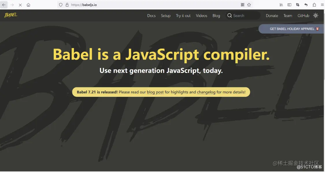Click the babeljs.io address bar URL
Screen dimensions: 325x172
(84, 5)
